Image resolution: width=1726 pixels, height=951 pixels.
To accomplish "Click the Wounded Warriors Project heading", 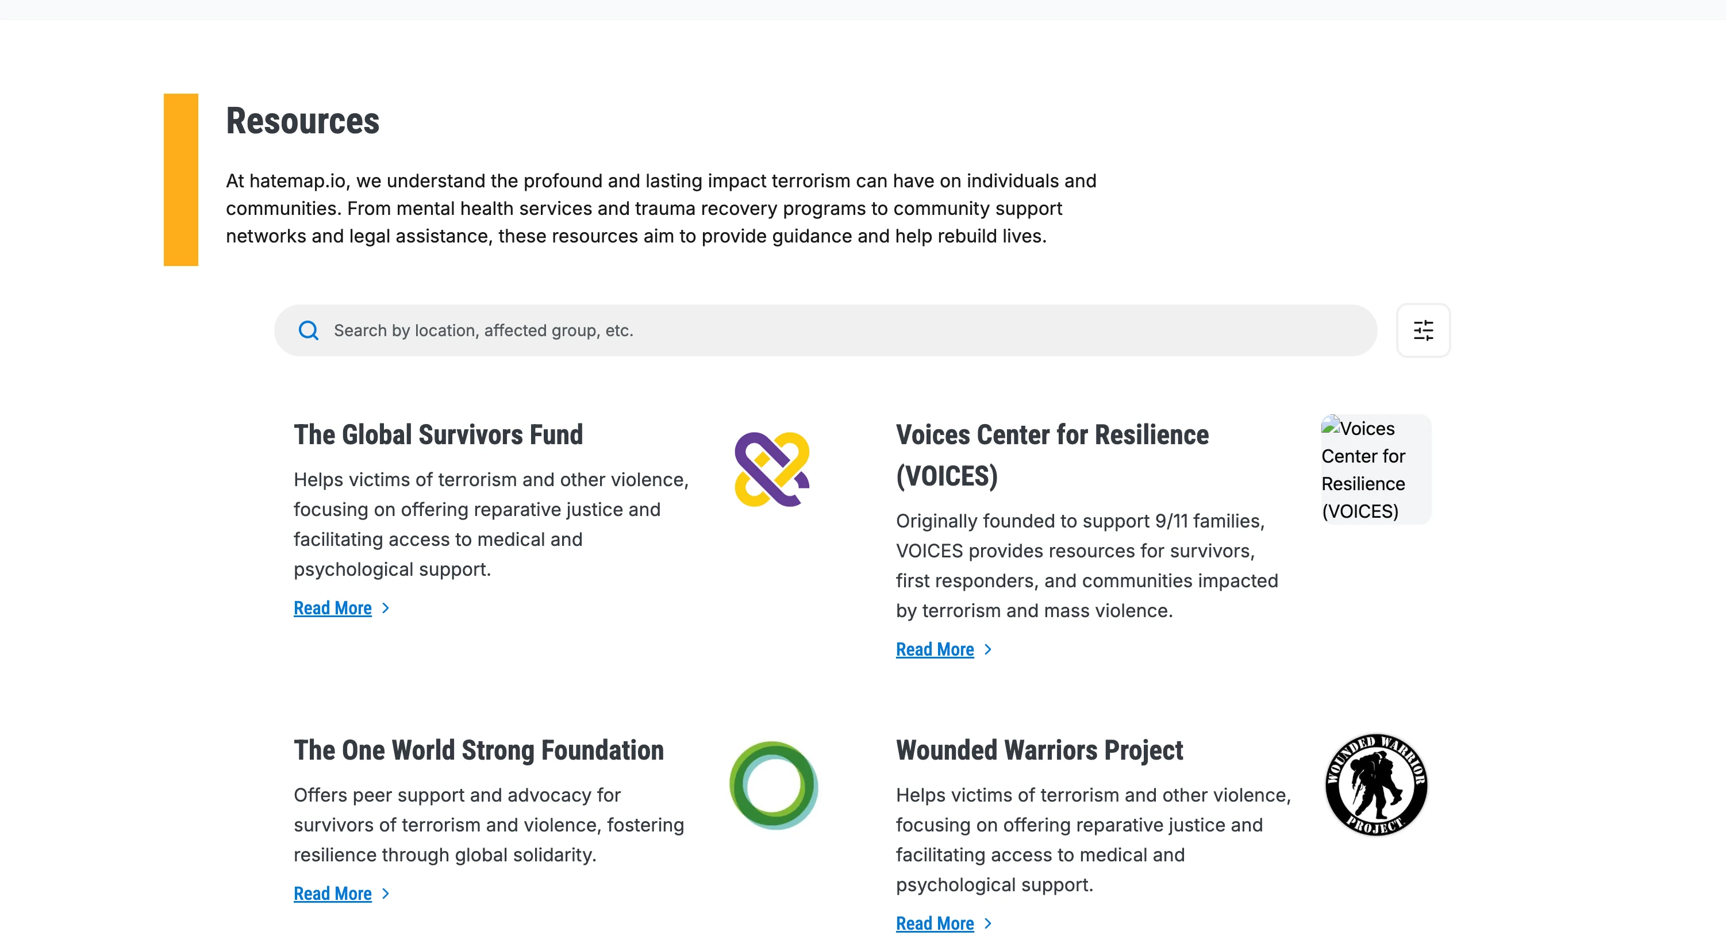I will [x=1039, y=750].
